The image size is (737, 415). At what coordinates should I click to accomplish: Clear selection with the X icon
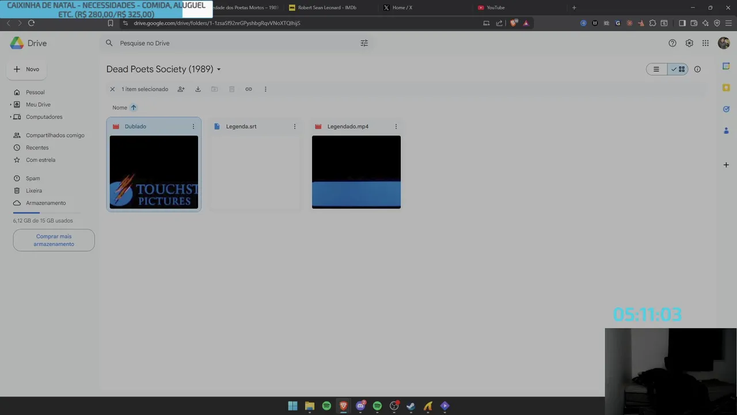112,89
